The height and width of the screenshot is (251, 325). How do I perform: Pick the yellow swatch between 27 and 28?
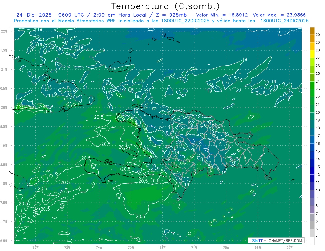tap(312, 54)
